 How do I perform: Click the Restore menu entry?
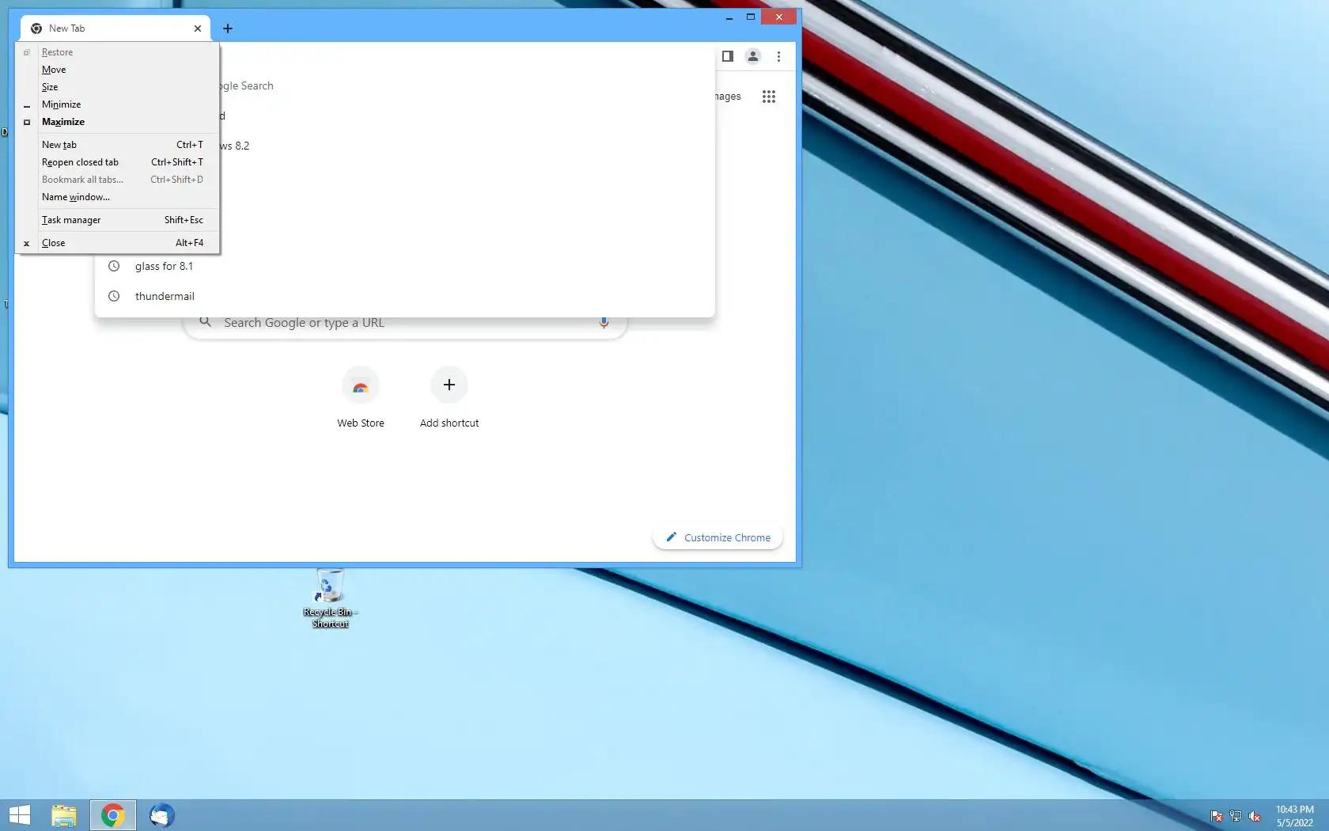(117, 52)
